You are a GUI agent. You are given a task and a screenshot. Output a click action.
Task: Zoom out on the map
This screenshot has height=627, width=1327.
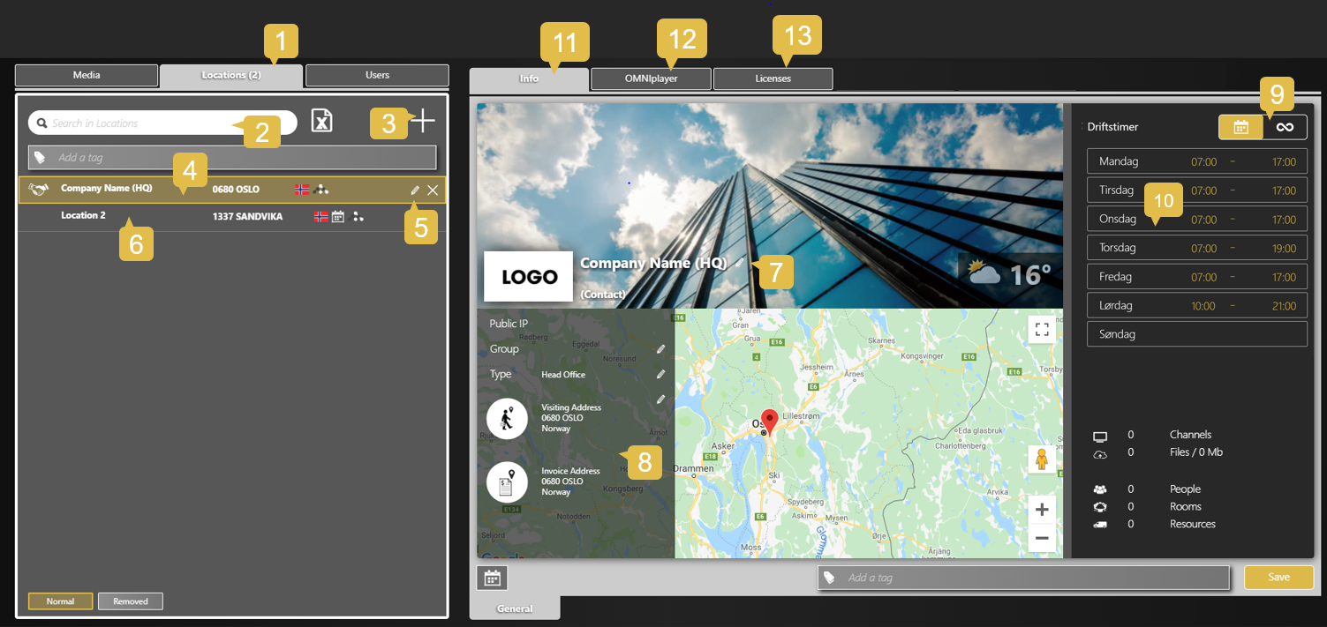(1042, 537)
